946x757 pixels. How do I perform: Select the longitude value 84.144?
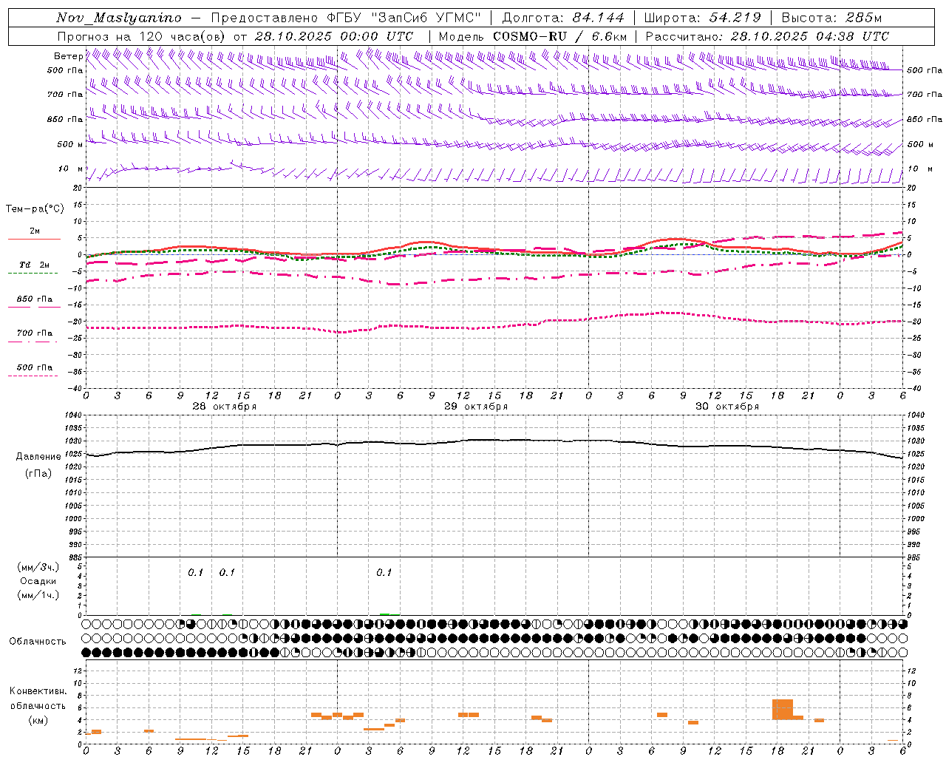coord(598,18)
